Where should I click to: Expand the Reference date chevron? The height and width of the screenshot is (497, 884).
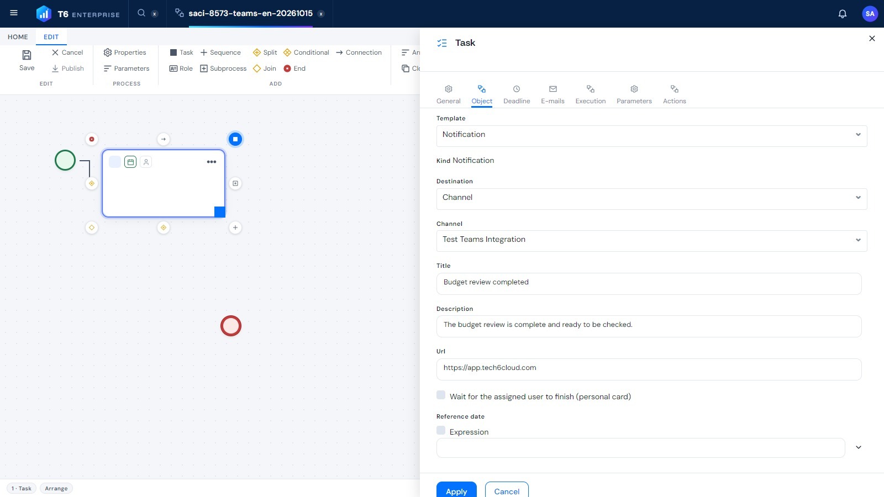point(859,447)
